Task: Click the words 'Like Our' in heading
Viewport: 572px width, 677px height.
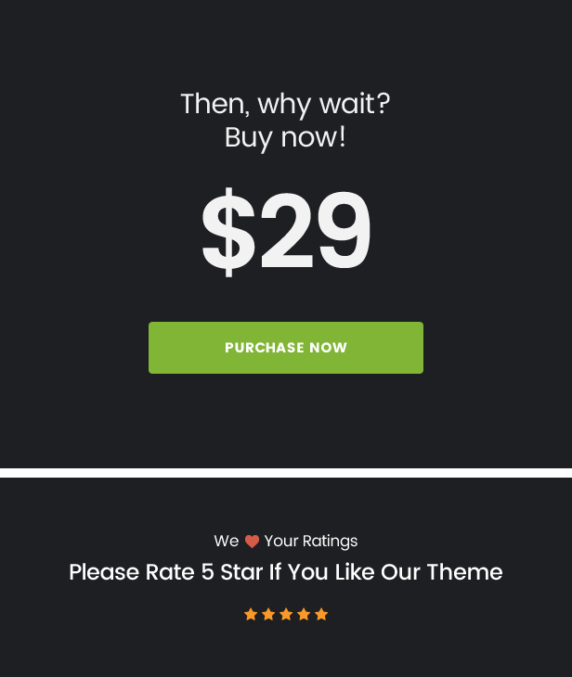Action: click(x=377, y=572)
